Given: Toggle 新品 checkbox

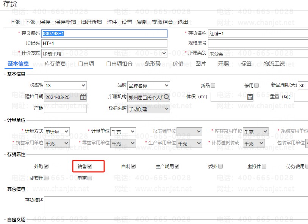Looking at the screenshot, I should point(213,86).
